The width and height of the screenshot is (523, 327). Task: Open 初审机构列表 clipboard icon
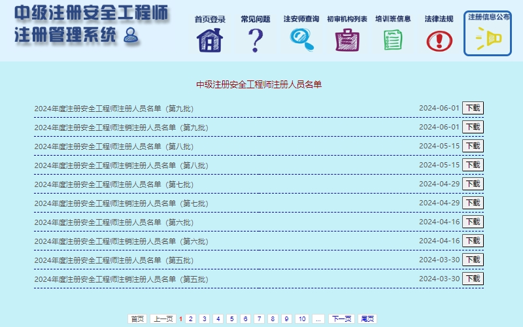point(347,40)
